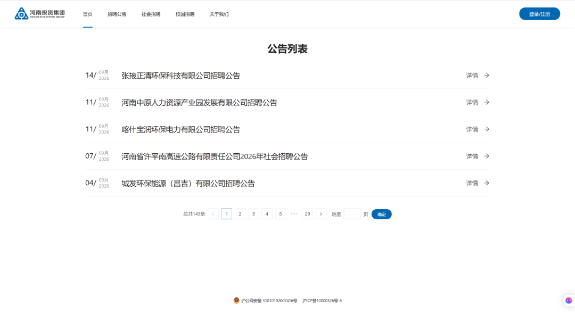Click 详情 for 城发环保能源 announcement
Image resolution: width=575 pixels, height=315 pixels.
[472, 184]
